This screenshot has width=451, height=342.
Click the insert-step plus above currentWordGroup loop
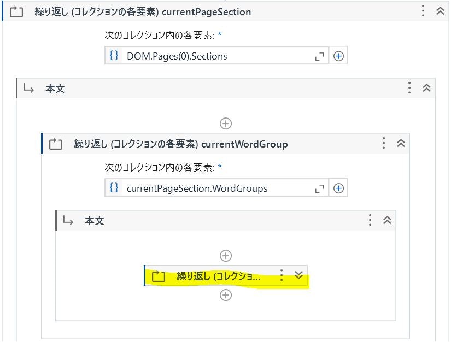[225, 123]
